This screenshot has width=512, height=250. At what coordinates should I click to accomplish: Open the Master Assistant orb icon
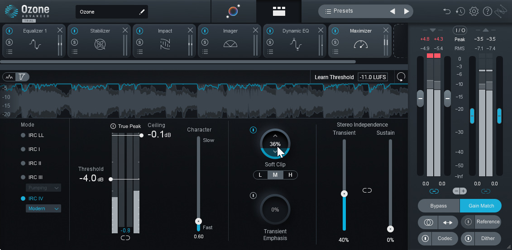[233, 11]
